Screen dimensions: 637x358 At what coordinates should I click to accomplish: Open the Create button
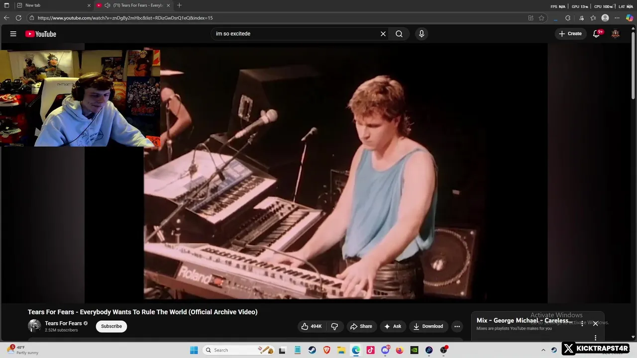[570, 34]
